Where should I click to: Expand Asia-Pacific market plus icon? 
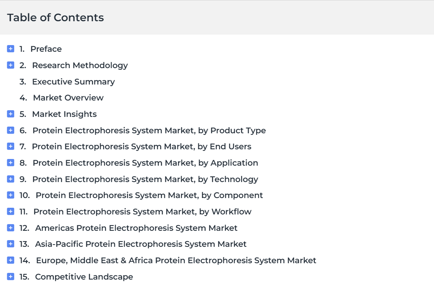click(10, 244)
